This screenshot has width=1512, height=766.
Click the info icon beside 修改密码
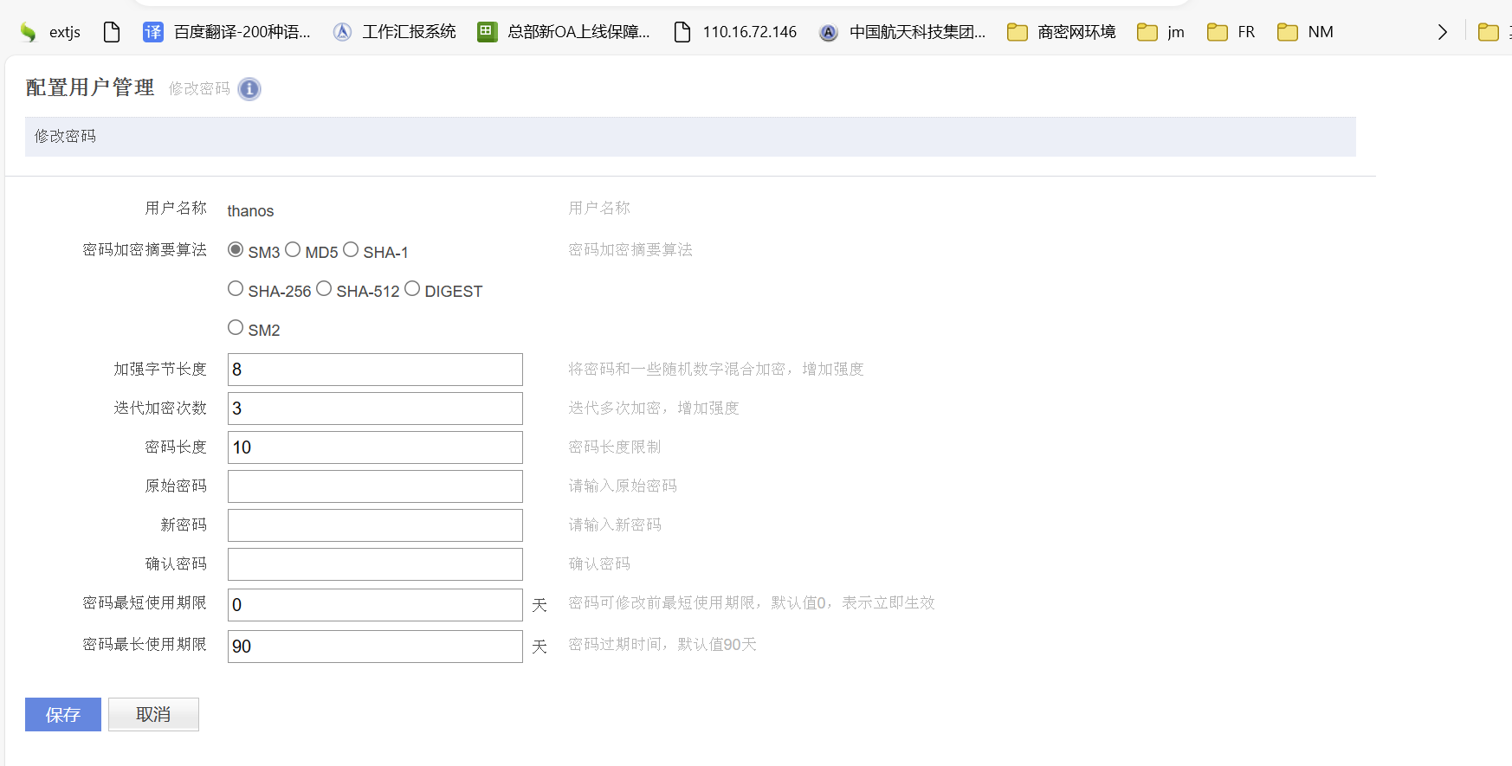tap(249, 89)
